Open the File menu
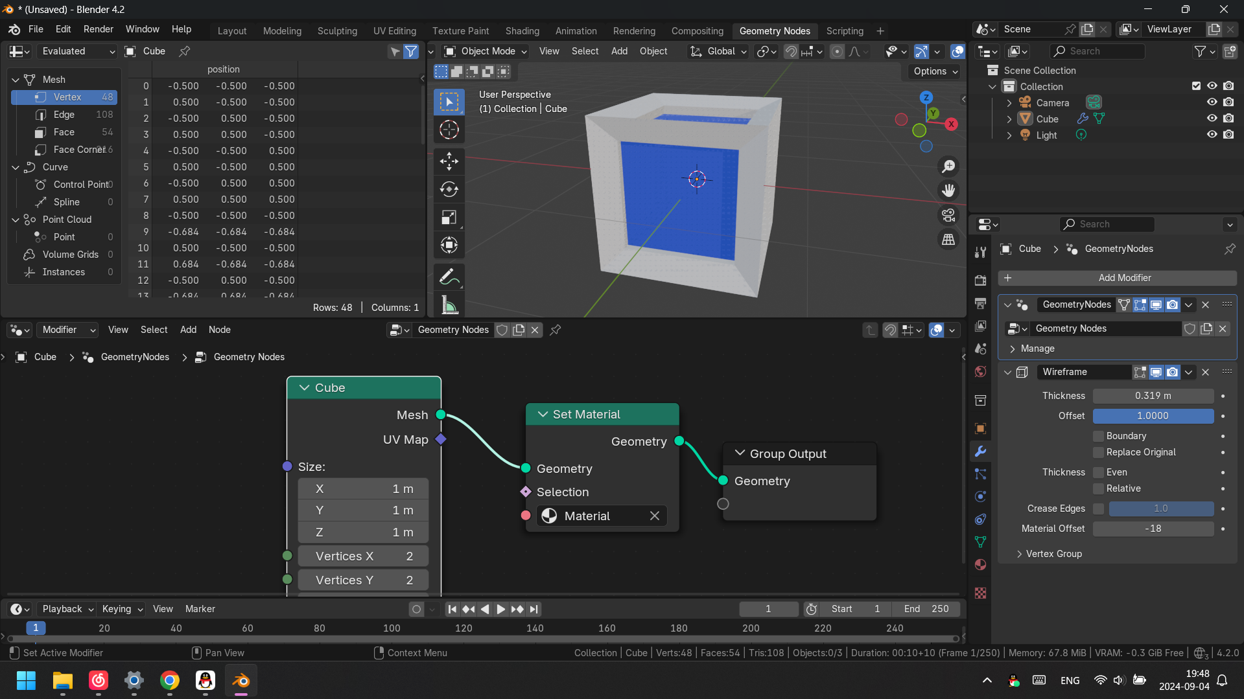 coord(36,29)
